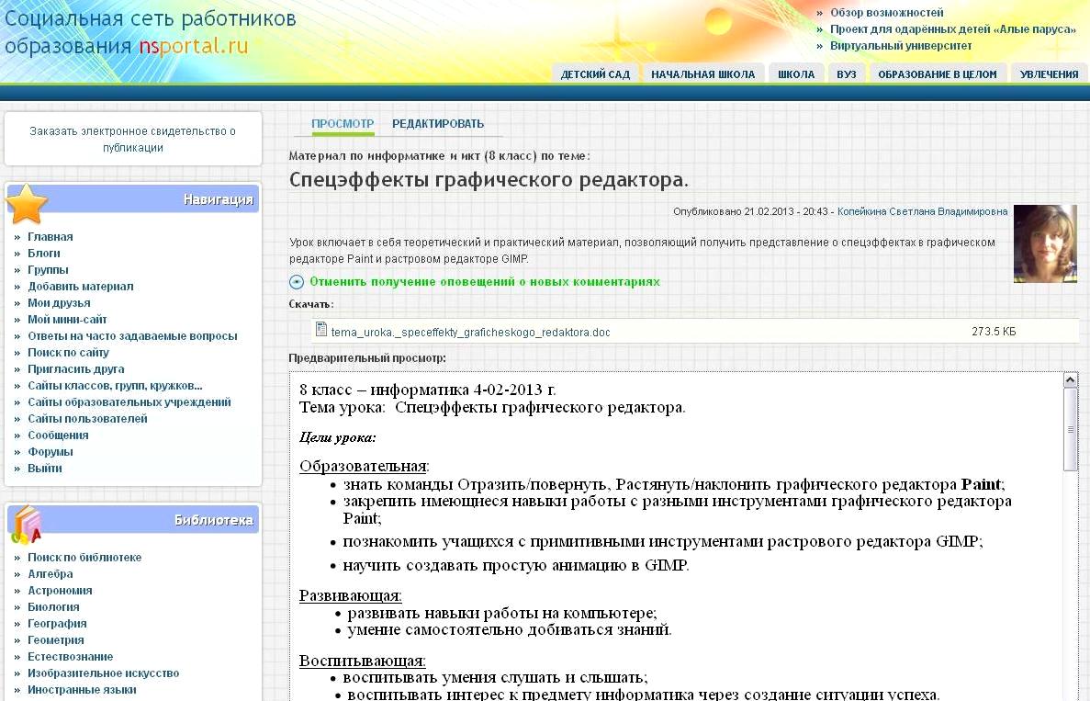Click the yellow star Navigation icon
The width and height of the screenshot is (1090, 701).
click(28, 203)
